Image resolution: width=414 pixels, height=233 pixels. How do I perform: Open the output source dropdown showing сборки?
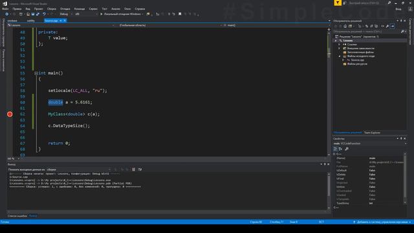click(78, 170)
